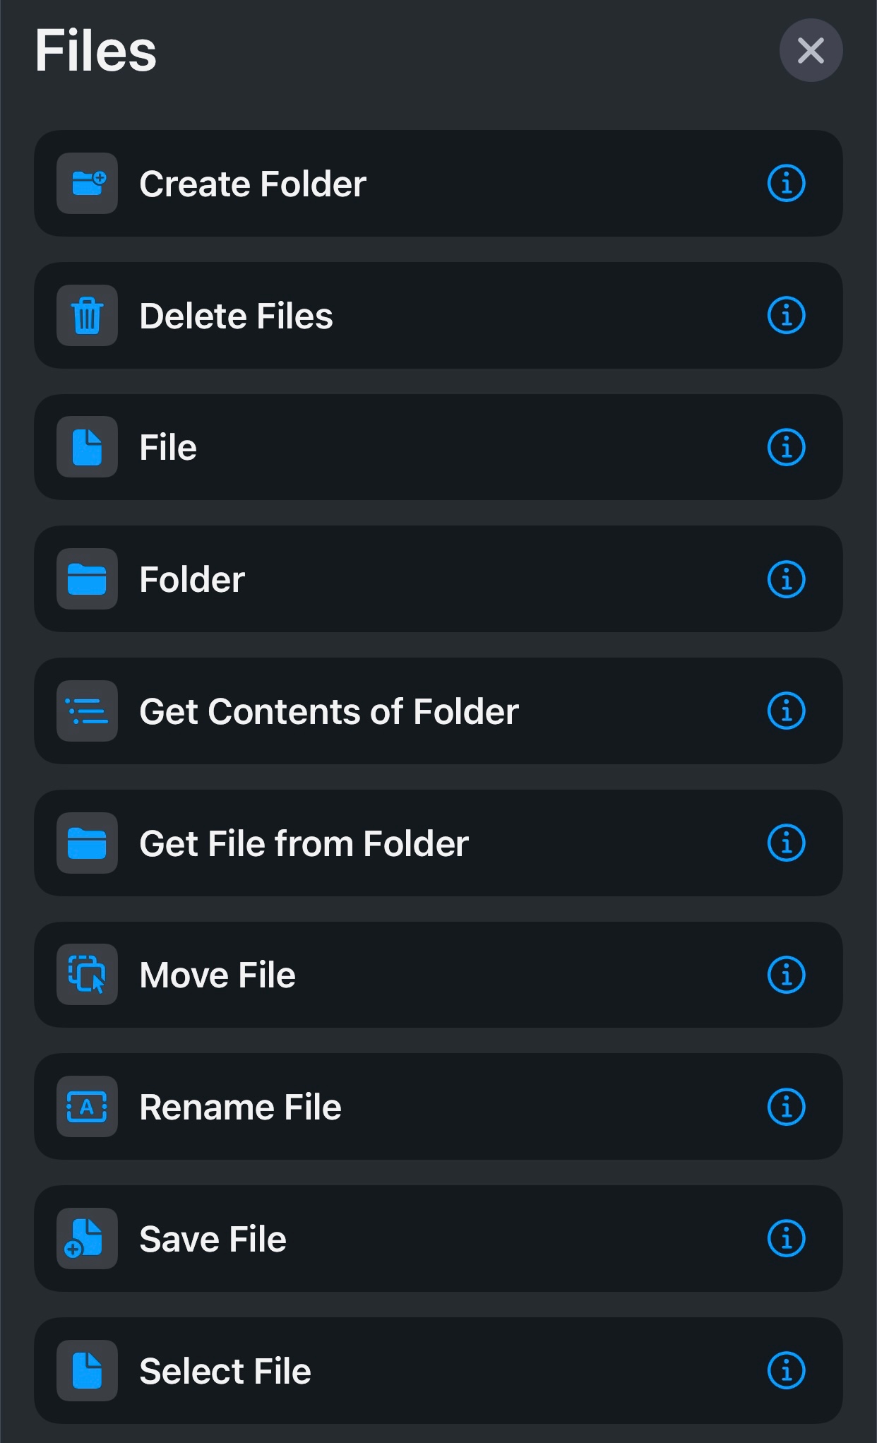Open info for Create Folder action
The image size is (877, 1443).
pos(786,184)
